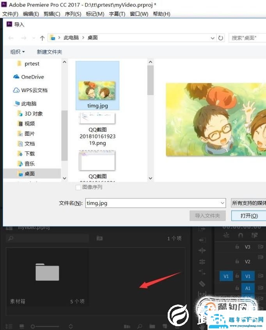
Task: Enable the 图像序列 checkbox
Action: [x=78, y=187]
